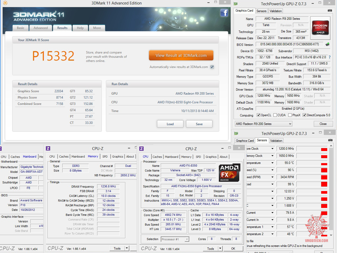The width and height of the screenshot is (337, 253).
Task: Click the top GPU-Z window title icon
Action: coord(236,4)
